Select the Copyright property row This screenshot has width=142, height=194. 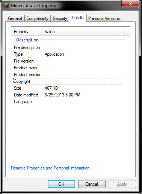click(68, 81)
